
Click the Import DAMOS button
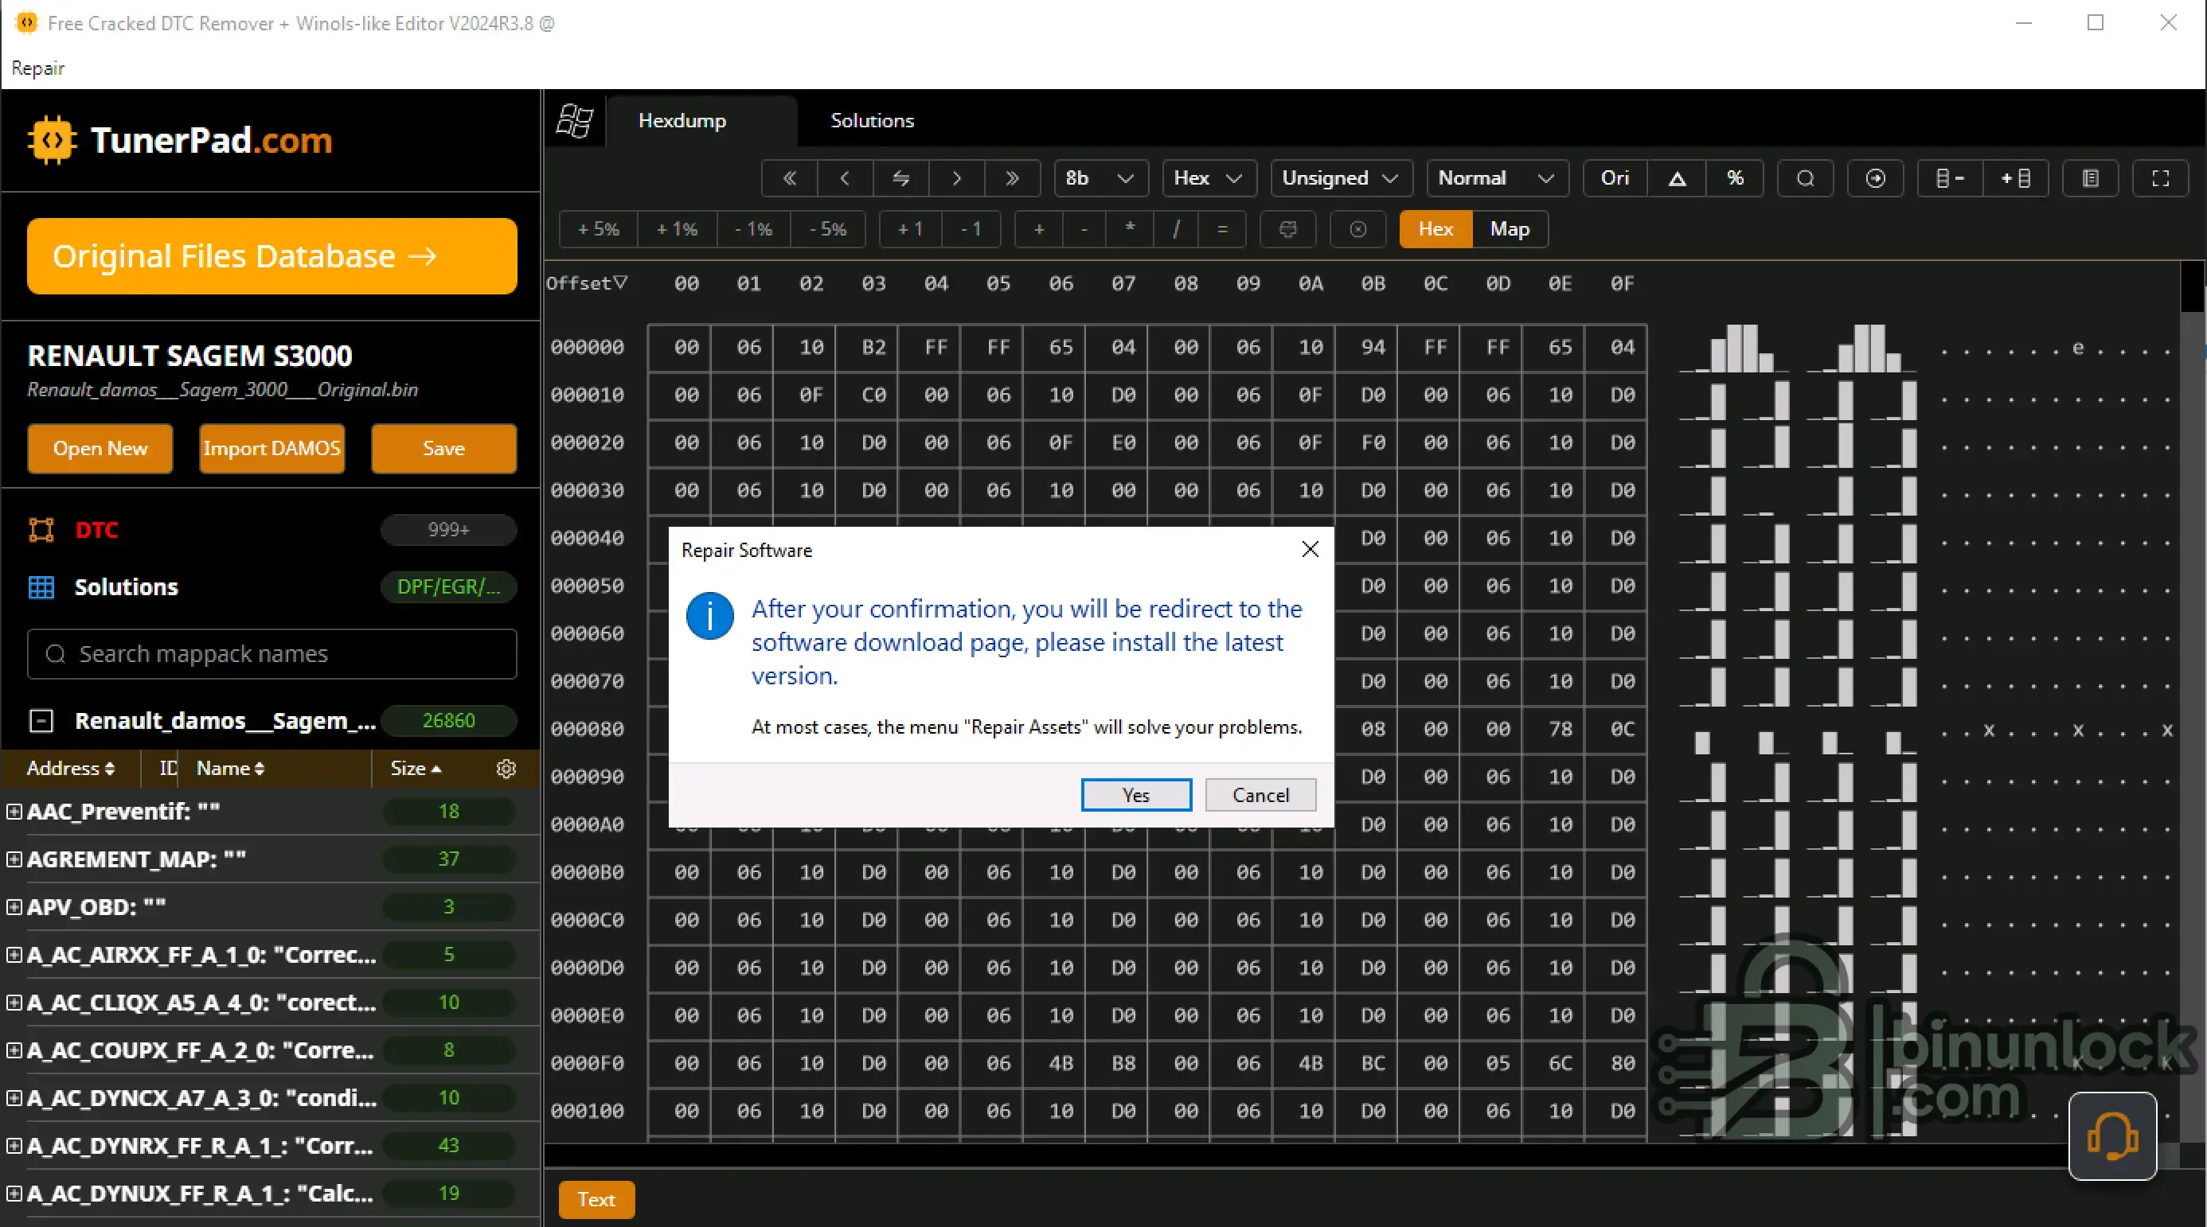pos(271,449)
